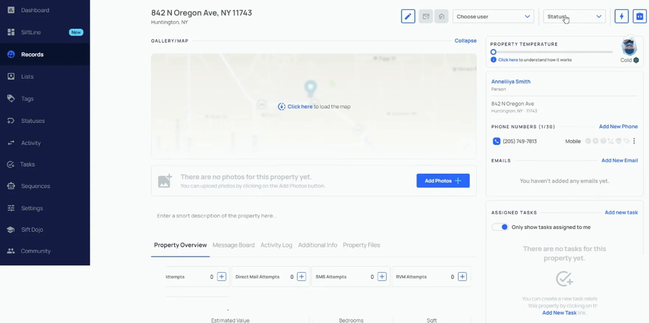This screenshot has height=323, width=649.
Task: Click the Property Temperature slider handle
Action: (493, 52)
